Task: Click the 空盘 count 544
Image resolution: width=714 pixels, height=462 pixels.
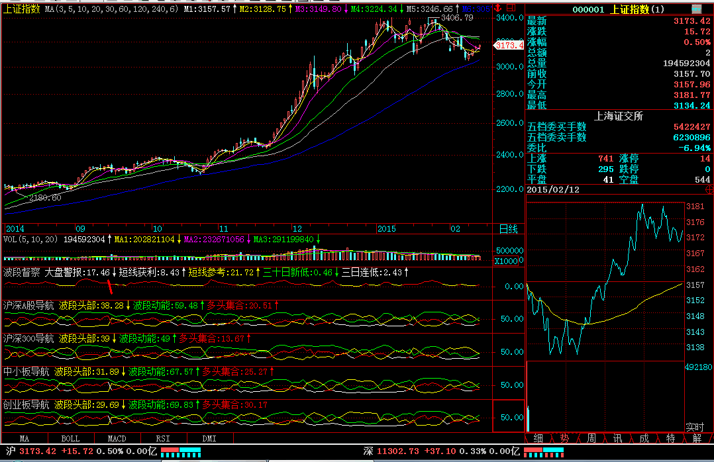Action: coord(703,179)
